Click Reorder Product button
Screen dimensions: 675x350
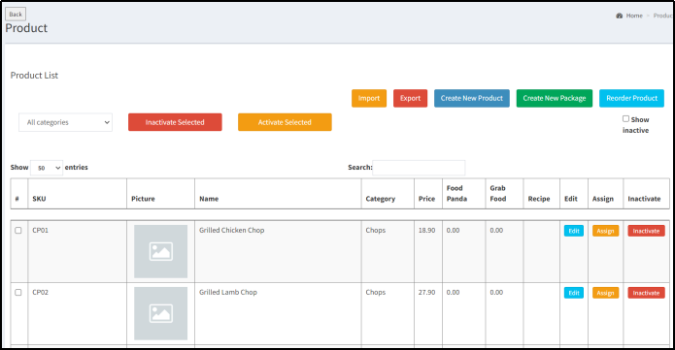[631, 98]
